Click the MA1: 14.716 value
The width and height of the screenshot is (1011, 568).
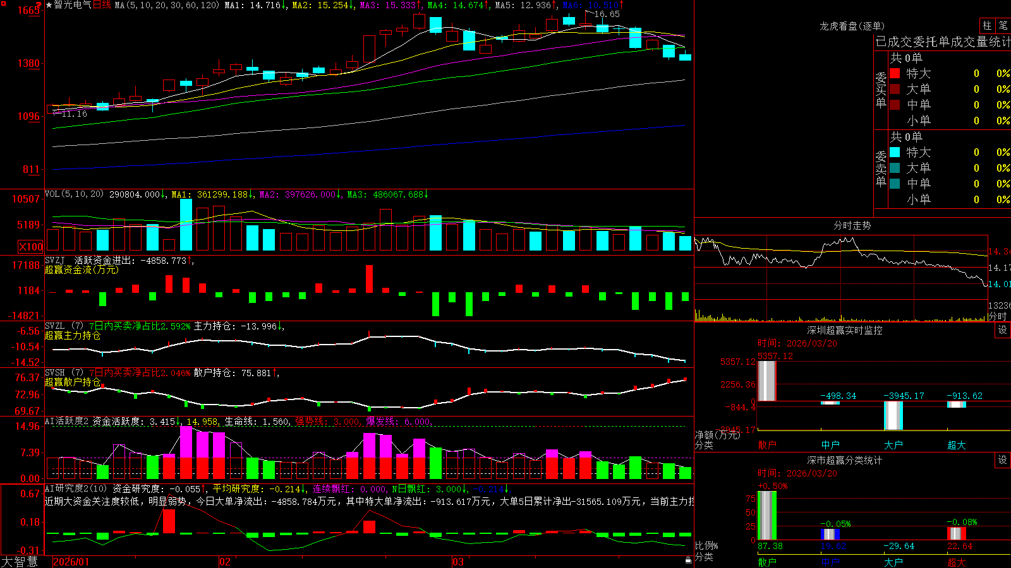pyautogui.click(x=255, y=5)
